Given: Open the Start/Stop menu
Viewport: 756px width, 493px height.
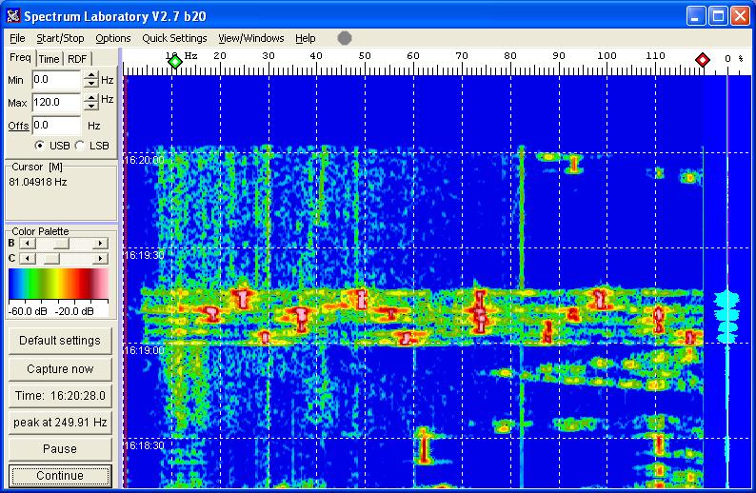Looking at the screenshot, I should 60,38.
